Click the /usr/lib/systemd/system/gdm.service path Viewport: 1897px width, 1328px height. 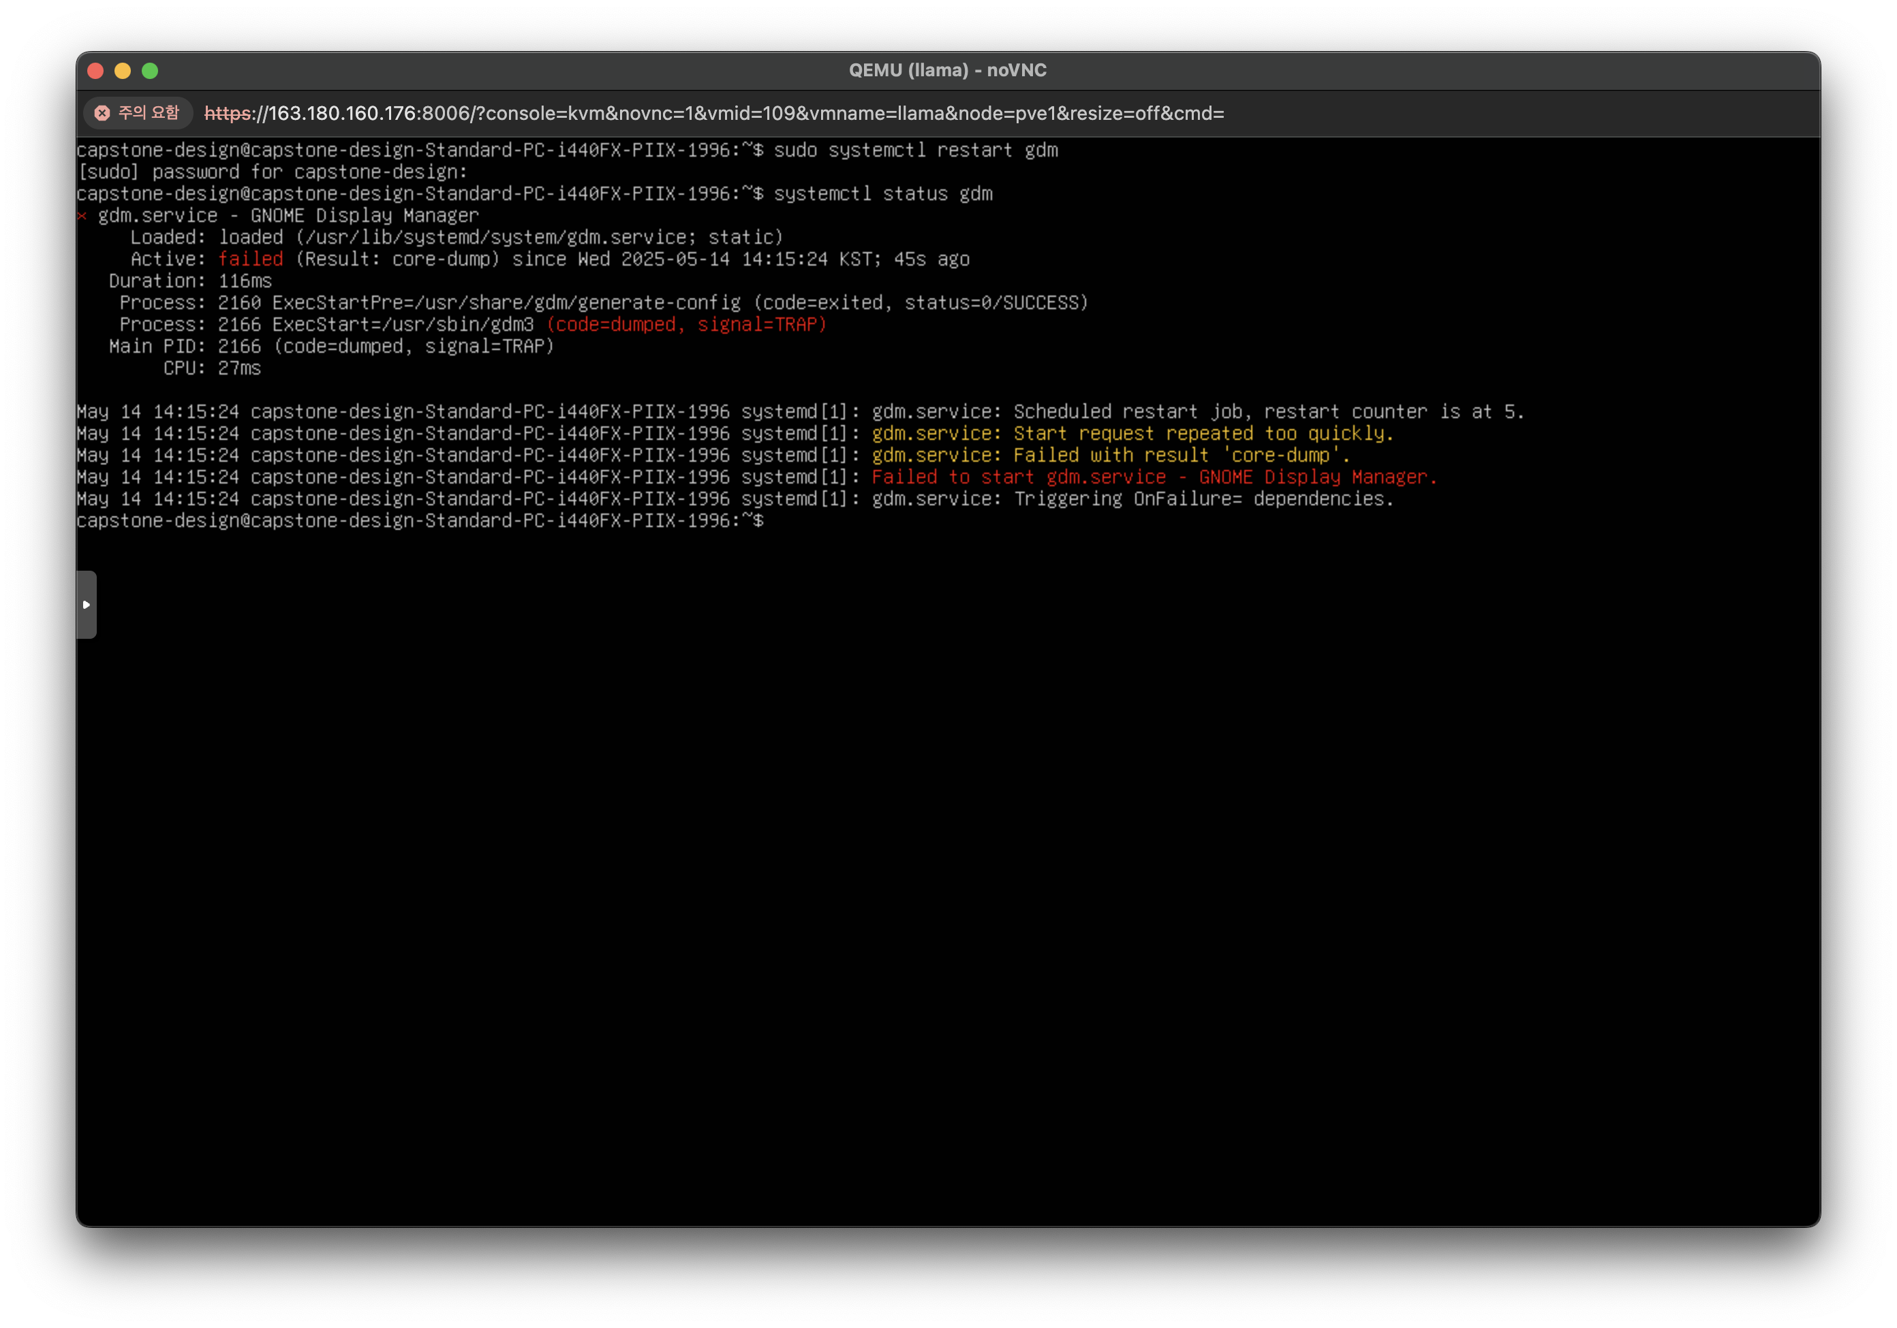tap(496, 238)
